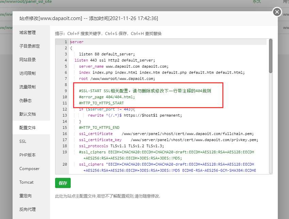Go to 伪静态 settings

[x=26, y=100]
